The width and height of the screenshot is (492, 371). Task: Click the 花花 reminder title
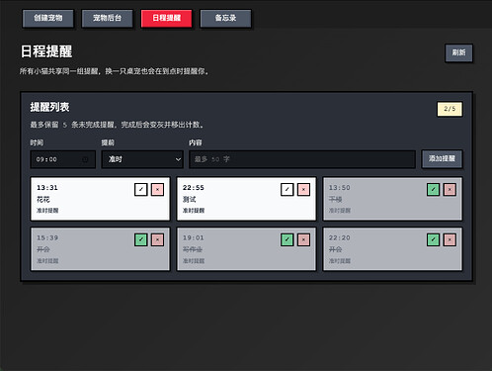[x=43, y=200]
